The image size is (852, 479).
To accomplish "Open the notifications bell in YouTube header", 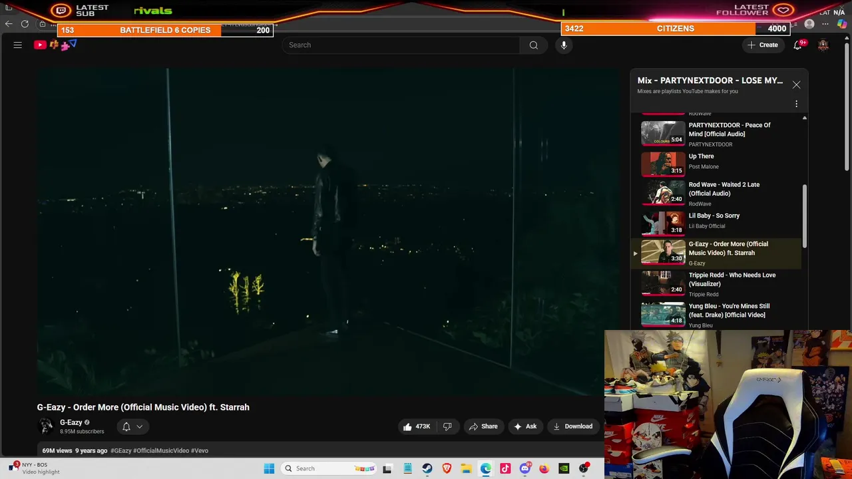I will pyautogui.click(x=797, y=45).
